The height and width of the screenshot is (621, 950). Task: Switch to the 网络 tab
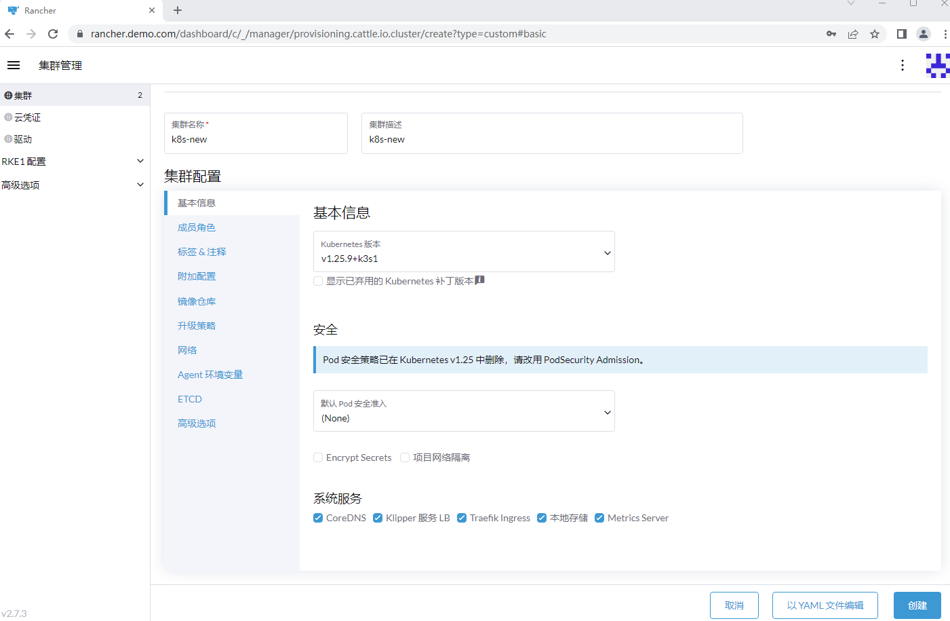(x=187, y=350)
